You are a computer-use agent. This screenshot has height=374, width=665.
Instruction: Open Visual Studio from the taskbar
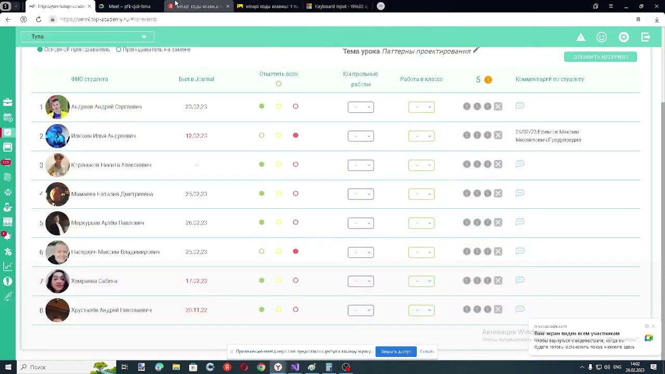tap(295, 367)
